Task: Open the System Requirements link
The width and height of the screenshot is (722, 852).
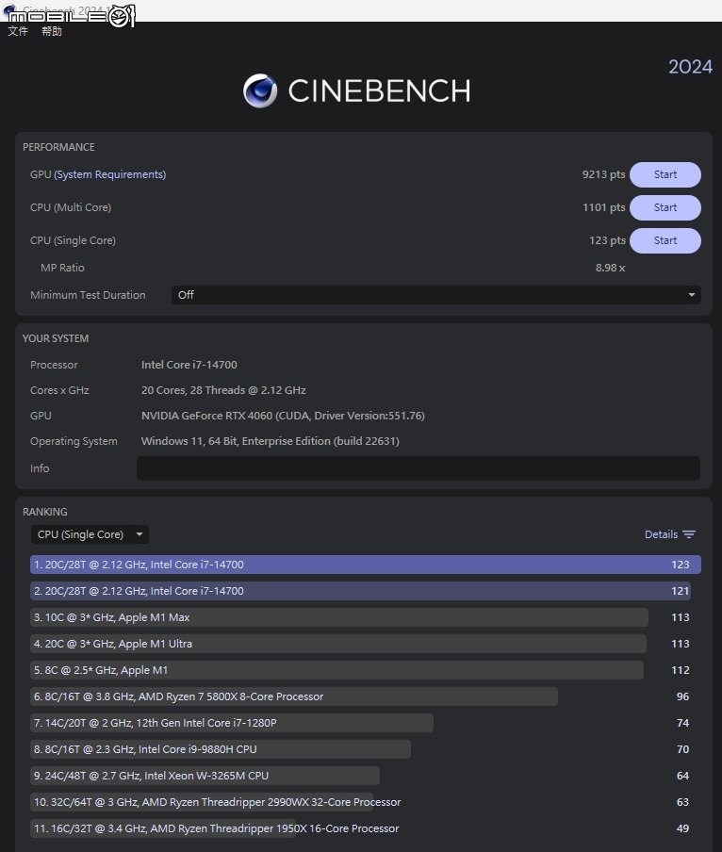Action: pos(109,174)
